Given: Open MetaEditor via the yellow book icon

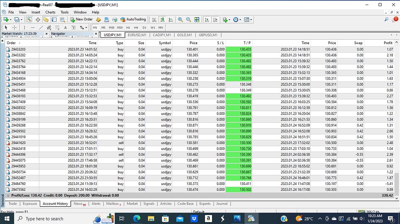Looking at the screenshot, I should [98, 20].
